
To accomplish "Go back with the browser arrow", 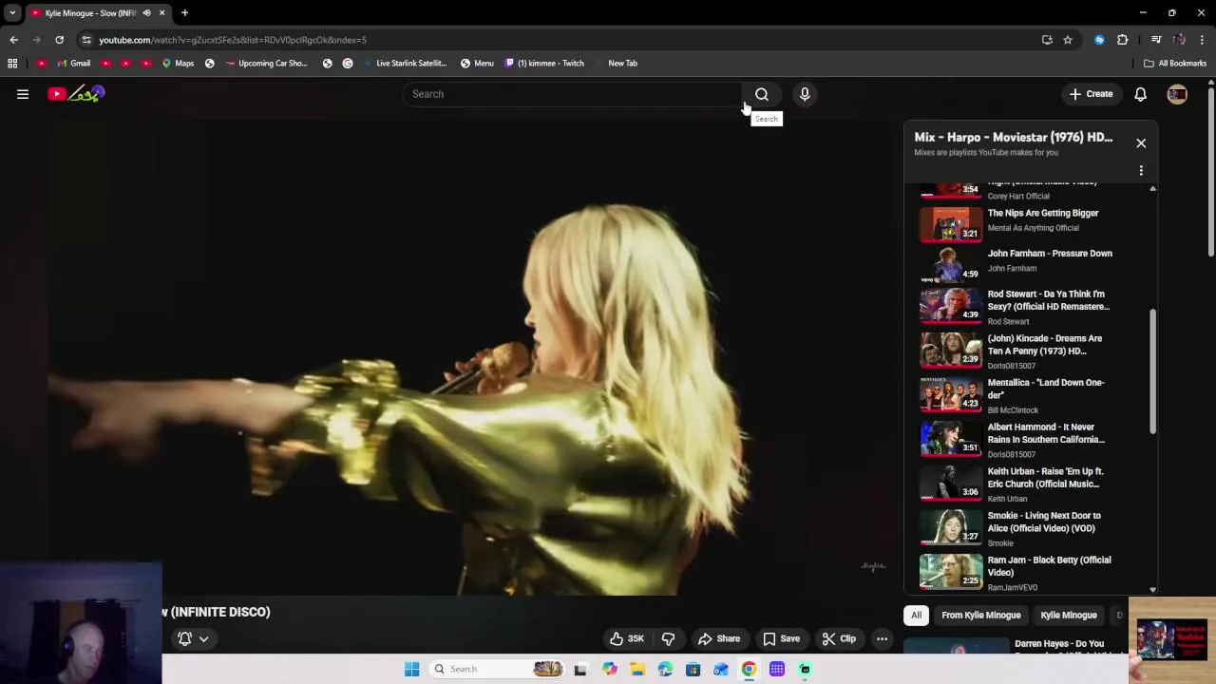I will 13,40.
